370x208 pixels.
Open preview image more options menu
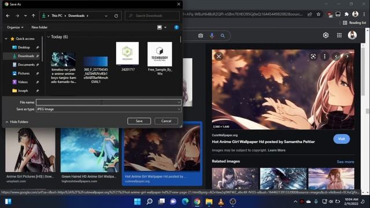[325, 57]
